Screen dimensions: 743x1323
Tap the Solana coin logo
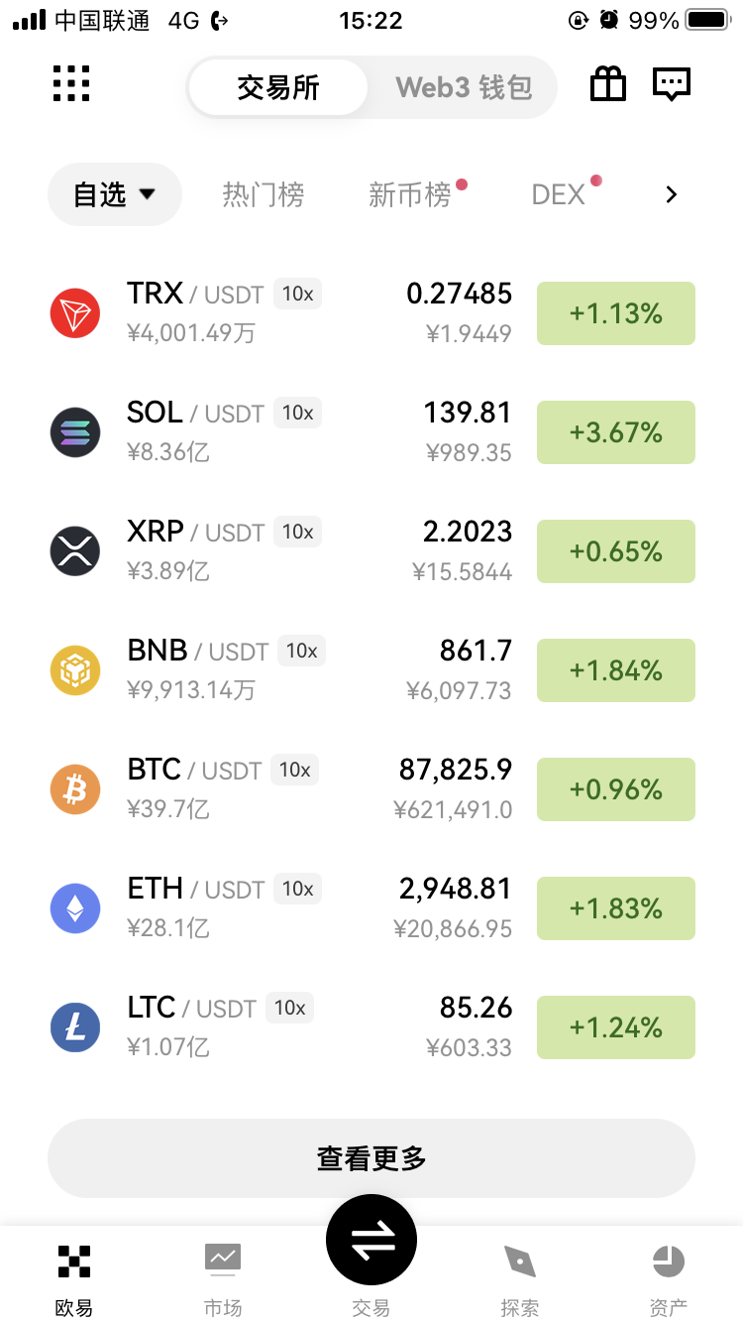[x=75, y=432]
